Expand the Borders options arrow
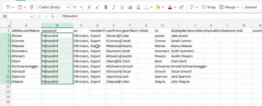 pos(151,7)
